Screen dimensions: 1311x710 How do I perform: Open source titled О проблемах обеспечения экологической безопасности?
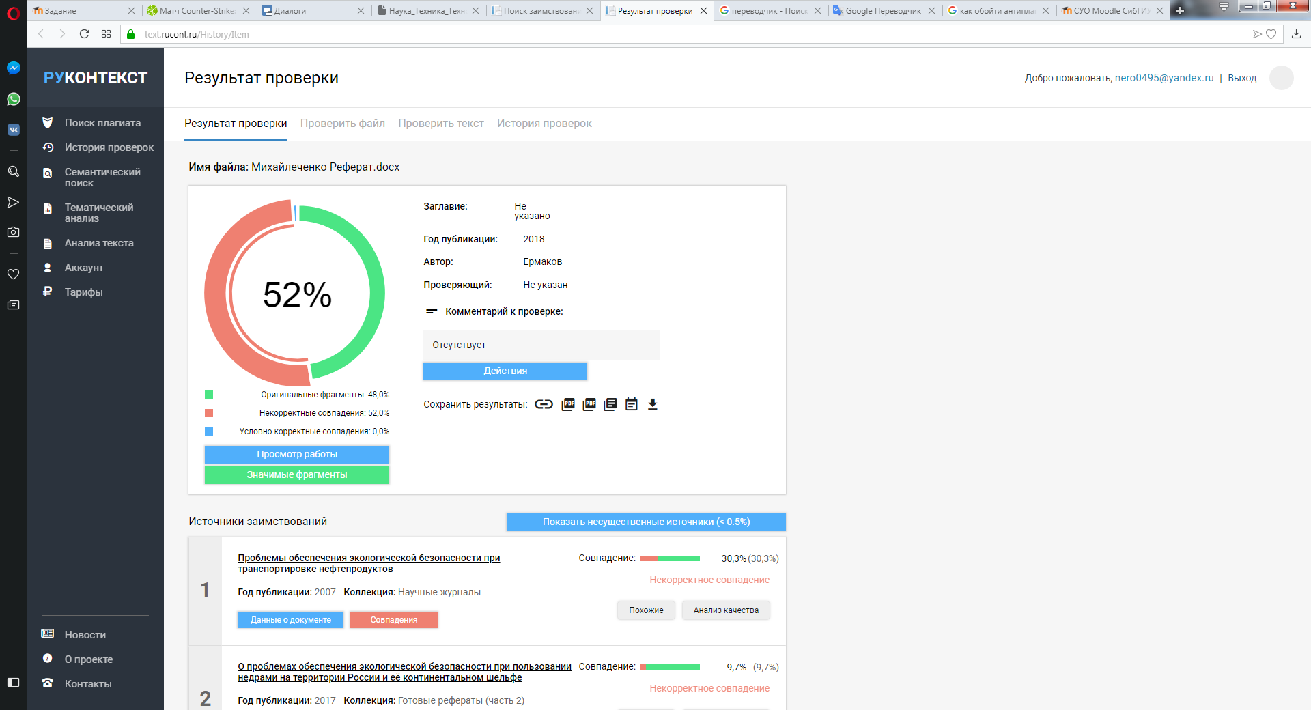(x=404, y=672)
